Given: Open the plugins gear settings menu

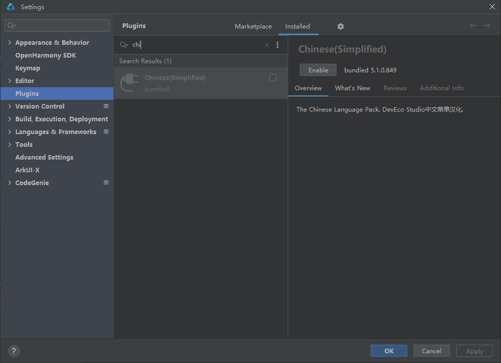Looking at the screenshot, I should coord(340,27).
